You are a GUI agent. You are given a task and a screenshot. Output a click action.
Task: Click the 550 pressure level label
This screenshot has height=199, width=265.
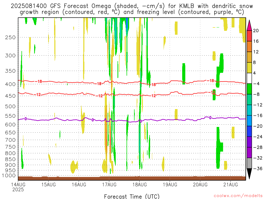(x=10, y=116)
